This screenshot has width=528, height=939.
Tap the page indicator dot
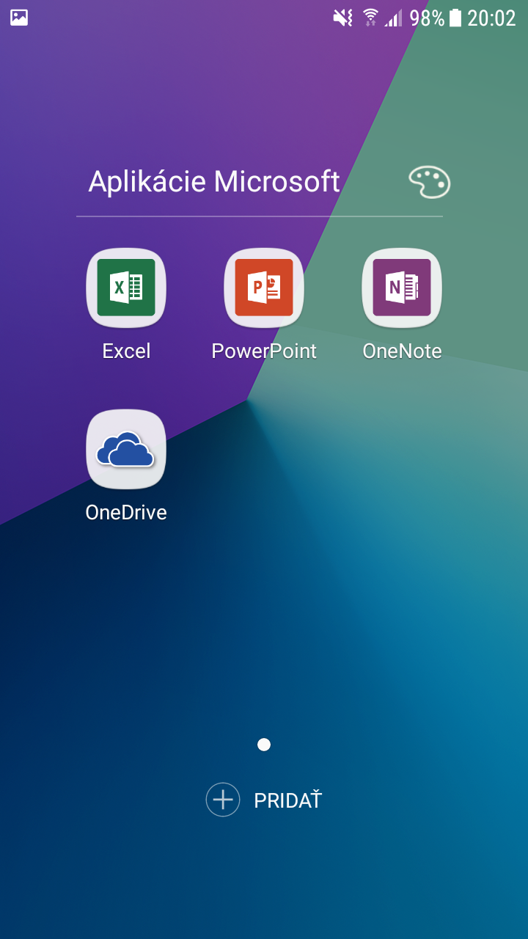click(264, 745)
